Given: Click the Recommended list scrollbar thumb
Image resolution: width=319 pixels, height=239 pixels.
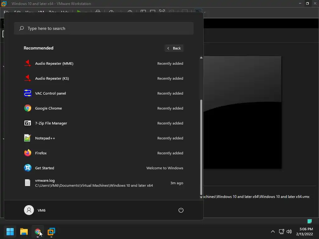Looking at the screenshot, I should pyautogui.click(x=201, y=147).
